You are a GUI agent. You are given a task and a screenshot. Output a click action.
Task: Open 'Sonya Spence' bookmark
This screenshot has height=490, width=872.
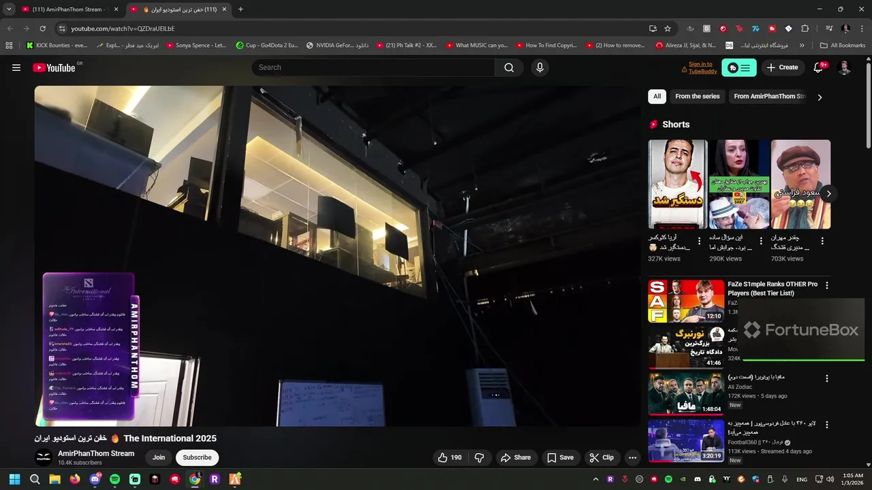tap(196, 46)
